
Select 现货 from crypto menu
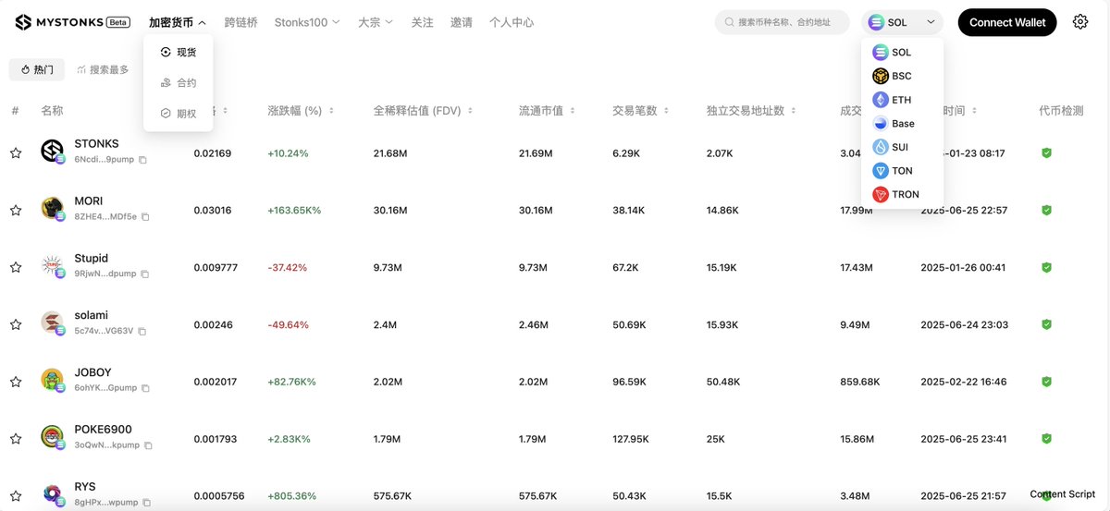coord(179,53)
